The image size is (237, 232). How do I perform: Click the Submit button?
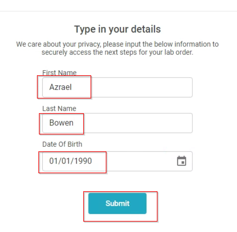(117, 203)
